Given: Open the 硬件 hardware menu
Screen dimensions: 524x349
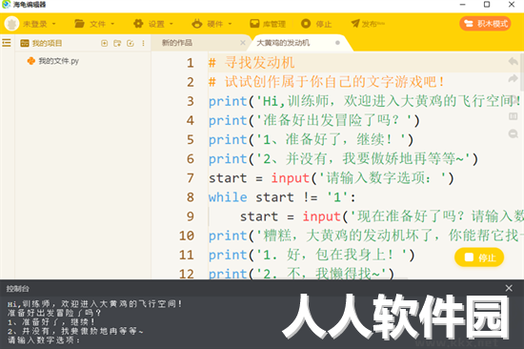Looking at the screenshot, I should click(x=208, y=24).
